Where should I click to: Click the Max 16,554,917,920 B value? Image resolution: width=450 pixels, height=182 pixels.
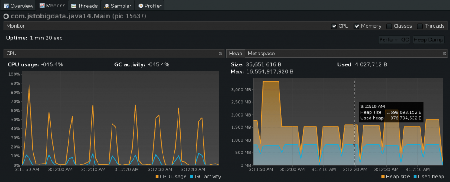coord(270,71)
